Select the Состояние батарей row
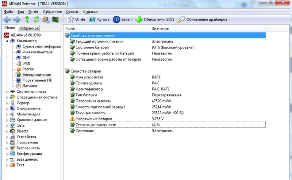The width and height of the screenshot is (292, 180). 168,47
